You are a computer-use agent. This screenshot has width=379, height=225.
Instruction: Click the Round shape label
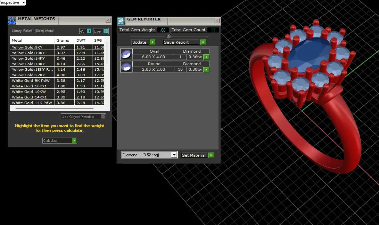coord(154,64)
